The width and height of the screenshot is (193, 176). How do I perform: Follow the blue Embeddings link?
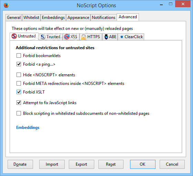[x=28, y=128]
